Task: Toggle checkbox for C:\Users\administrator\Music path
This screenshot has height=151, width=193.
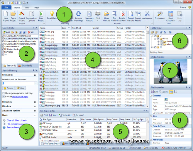Action: 3,36
